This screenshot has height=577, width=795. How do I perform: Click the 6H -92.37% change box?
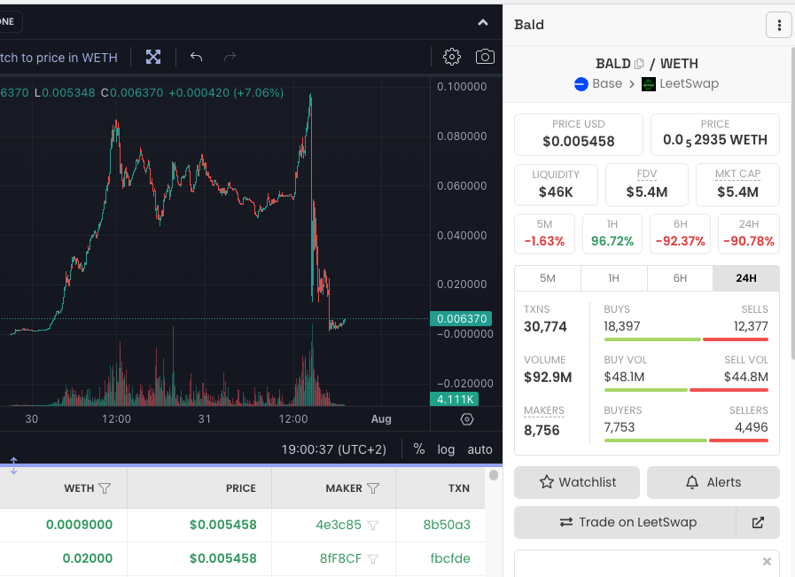(681, 234)
